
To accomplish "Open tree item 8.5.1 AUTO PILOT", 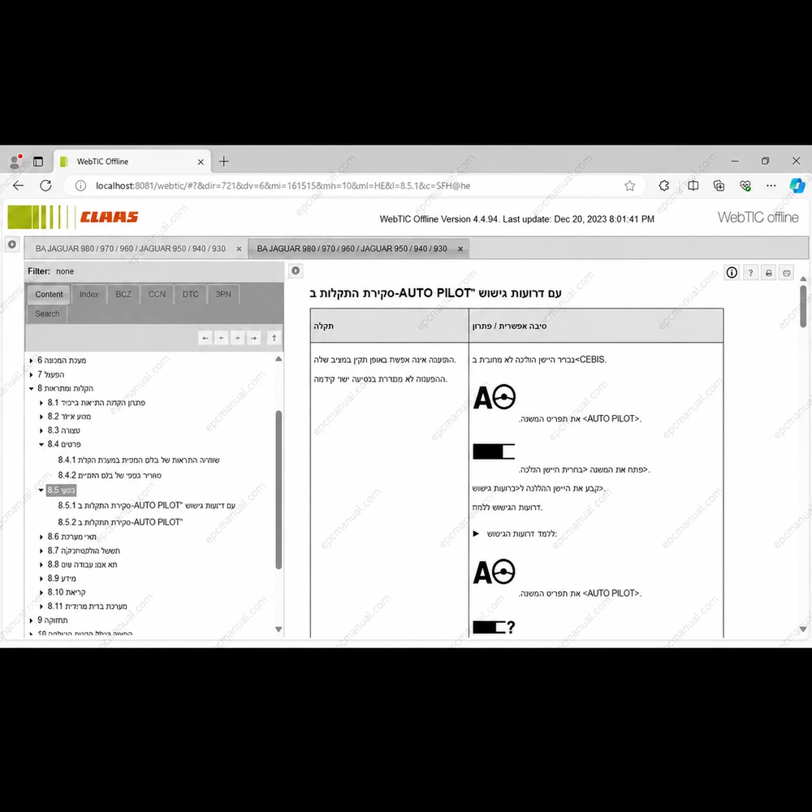I will 146,505.
